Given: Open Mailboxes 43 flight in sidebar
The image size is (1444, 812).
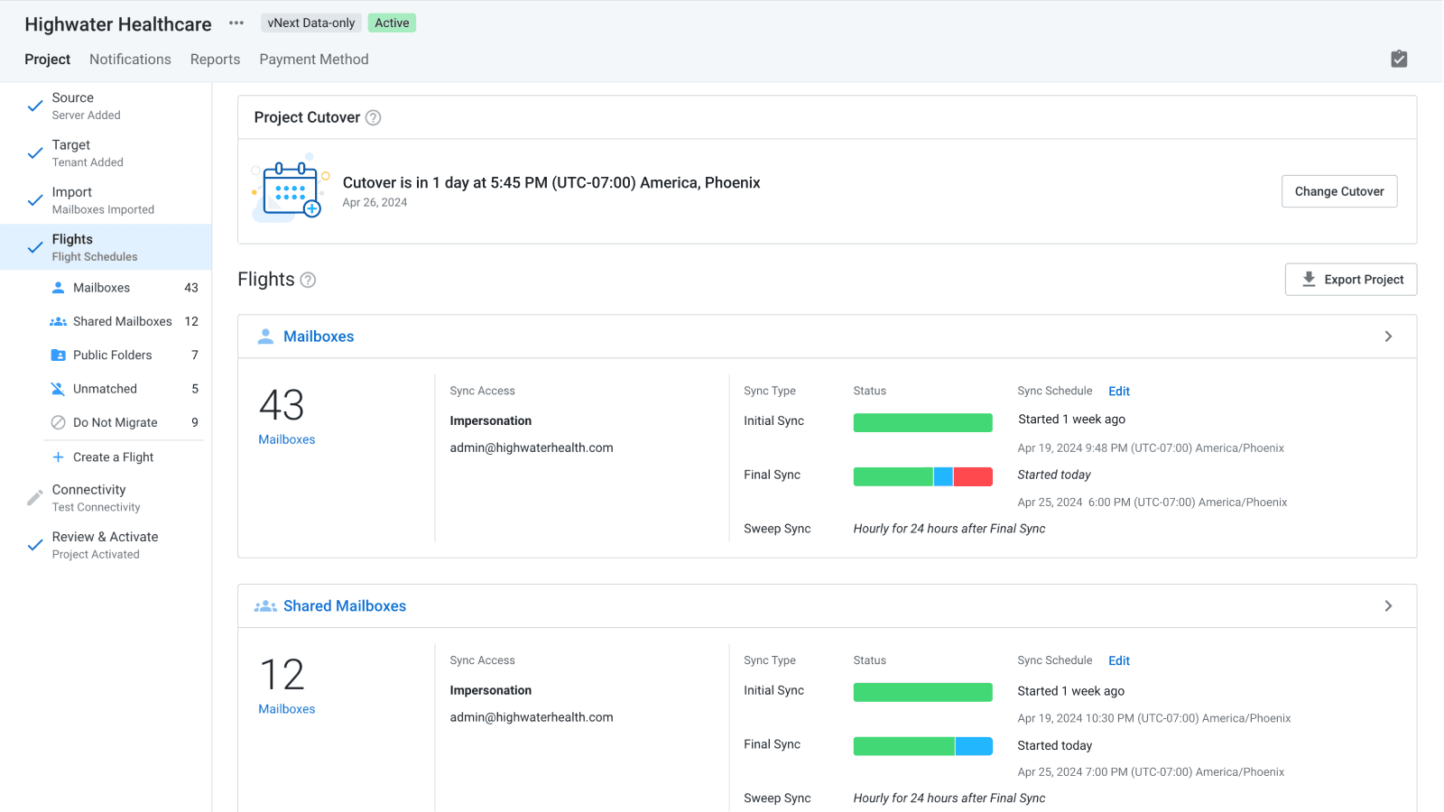Looking at the screenshot, I should tap(124, 288).
